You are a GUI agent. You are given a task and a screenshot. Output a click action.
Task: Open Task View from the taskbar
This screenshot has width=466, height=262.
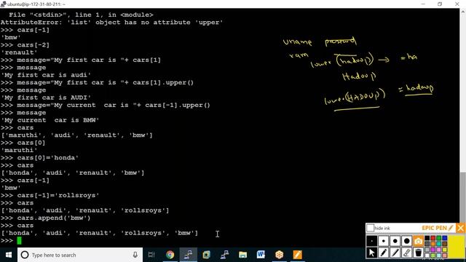tap(151, 255)
